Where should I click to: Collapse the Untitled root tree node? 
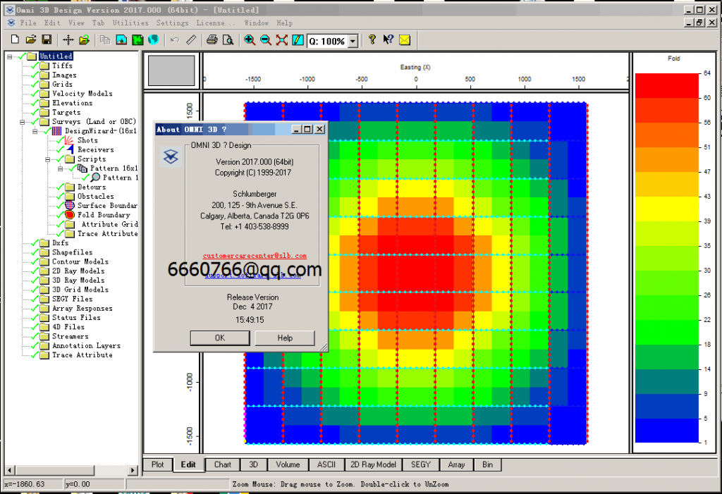click(x=9, y=56)
